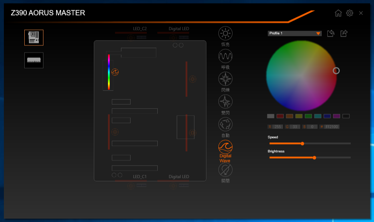Click the Brightness slider handle
Image resolution: width=374 pixels, height=222 pixels.
[314, 158]
